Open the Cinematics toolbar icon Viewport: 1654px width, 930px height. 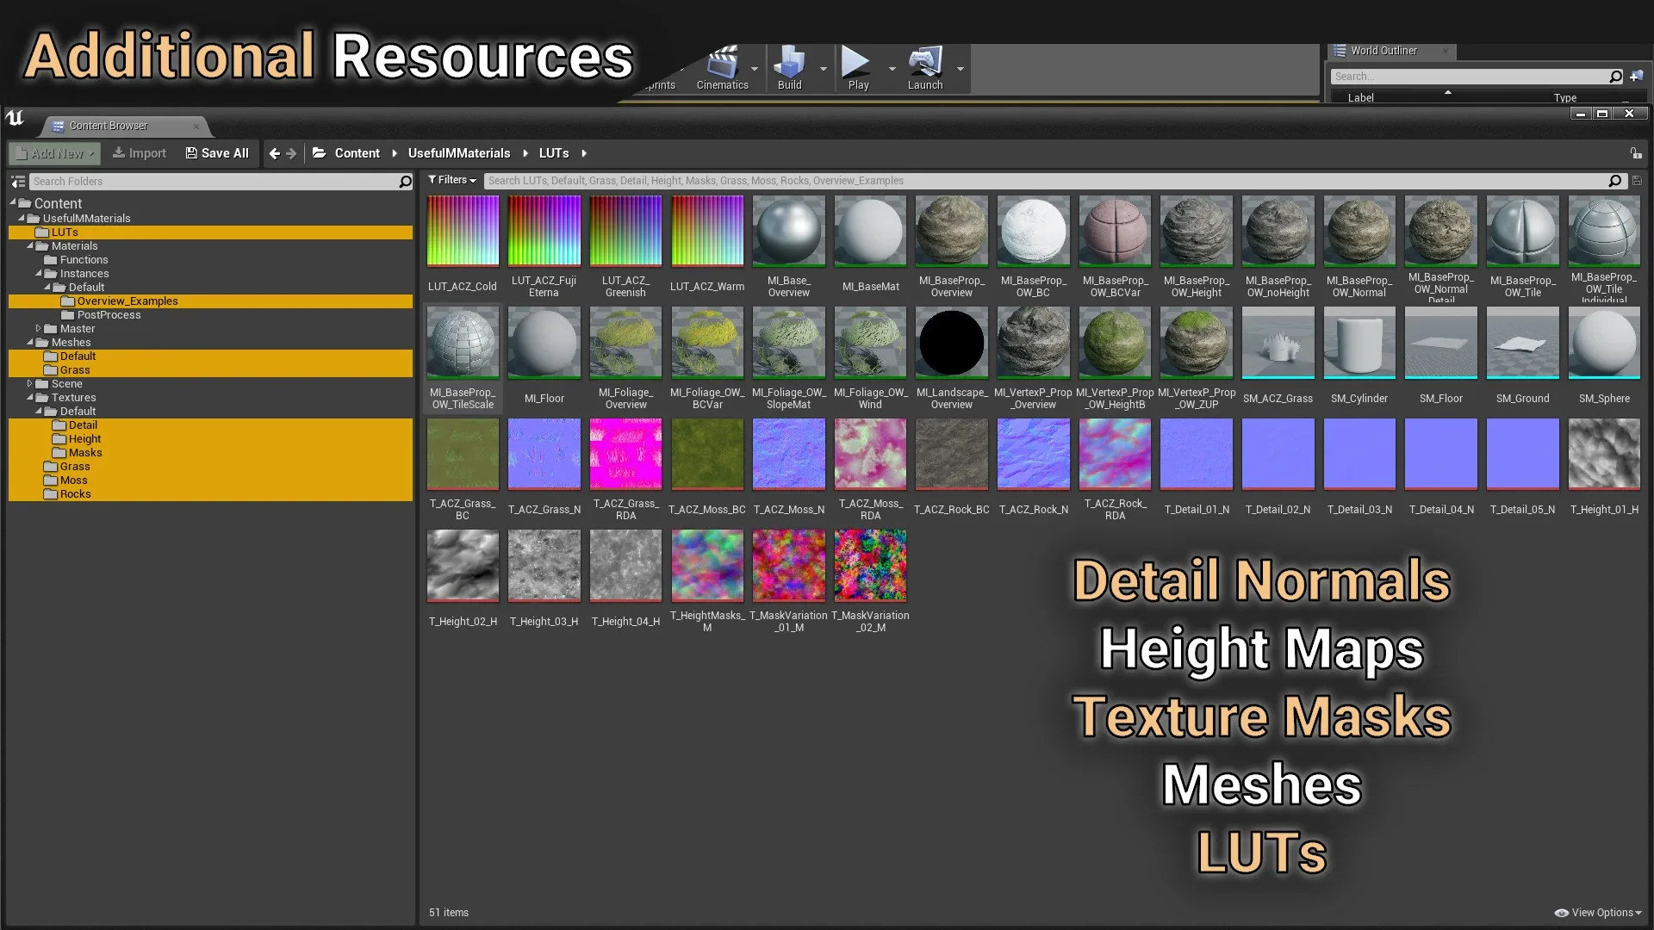point(722,65)
